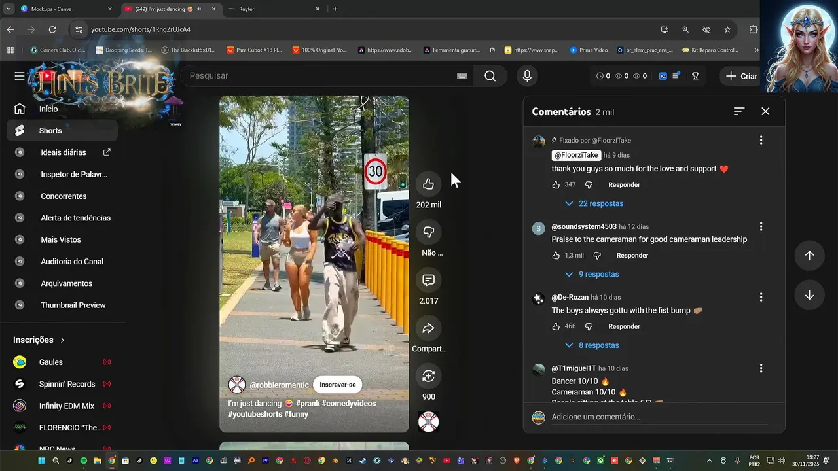Expand 22 respostas under pinned comment
This screenshot has height=471, width=838.
coord(593,203)
